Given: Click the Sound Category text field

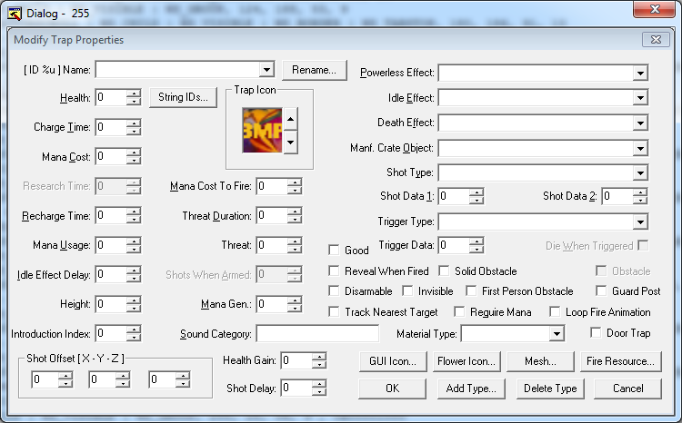Looking at the screenshot, I should [x=317, y=333].
